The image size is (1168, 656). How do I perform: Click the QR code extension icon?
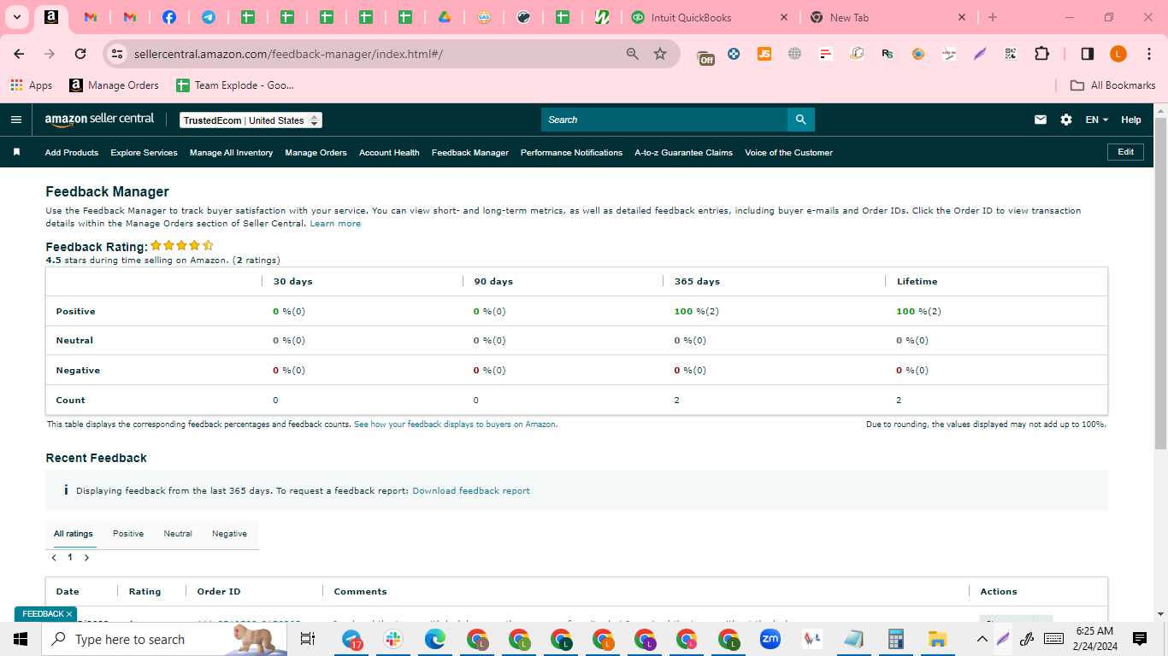coord(1011,54)
